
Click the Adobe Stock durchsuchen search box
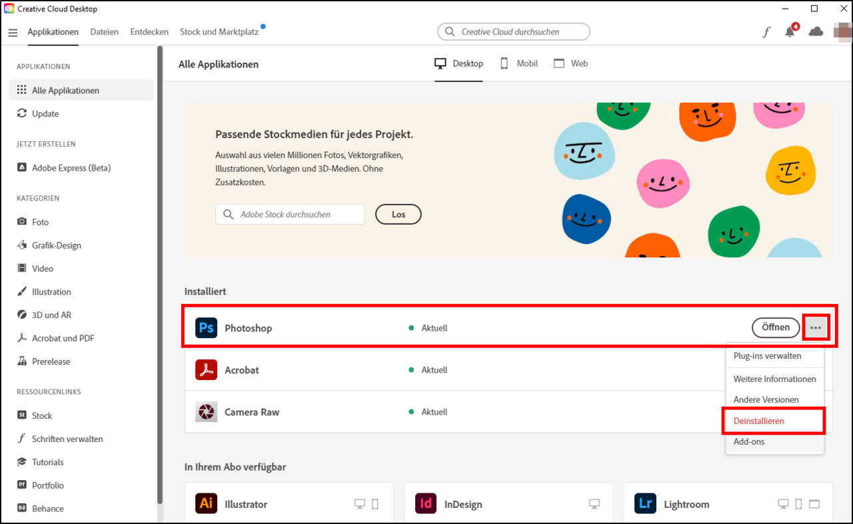pyautogui.click(x=291, y=215)
